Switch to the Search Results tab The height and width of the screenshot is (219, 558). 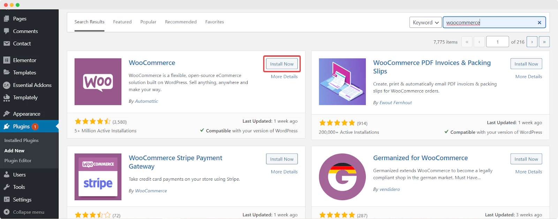click(x=89, y=22)
